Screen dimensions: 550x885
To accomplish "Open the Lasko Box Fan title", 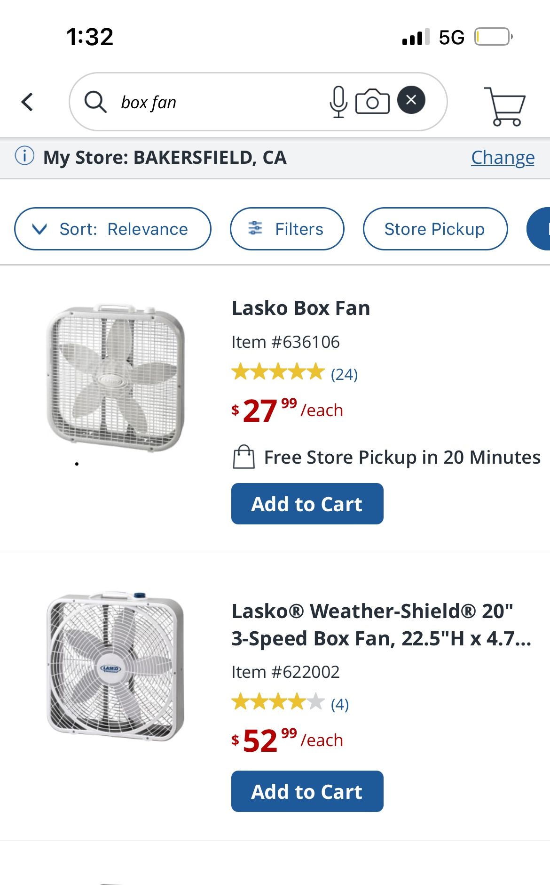I will (x=301, y=308).
